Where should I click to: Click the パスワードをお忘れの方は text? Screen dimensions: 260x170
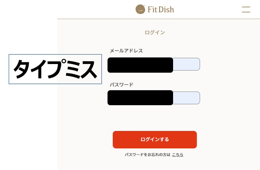coord(147,154)
